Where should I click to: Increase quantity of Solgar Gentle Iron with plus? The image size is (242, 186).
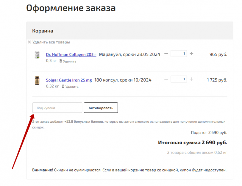[x=191, y=79]
